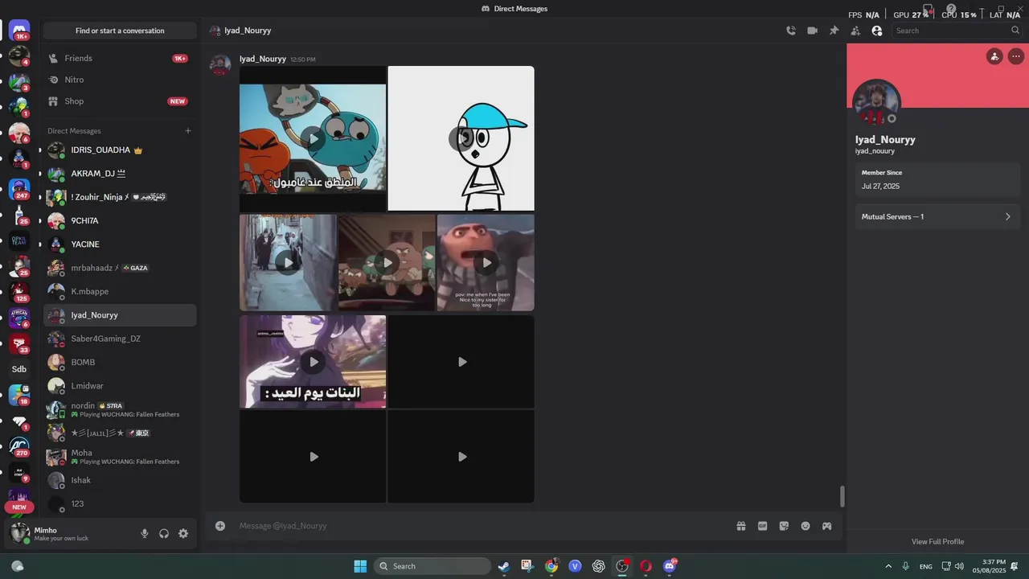This screenshot has width=1029, height=579.
Task: Open the attachment plus button in the message bar
Action: tap(220, 526)
